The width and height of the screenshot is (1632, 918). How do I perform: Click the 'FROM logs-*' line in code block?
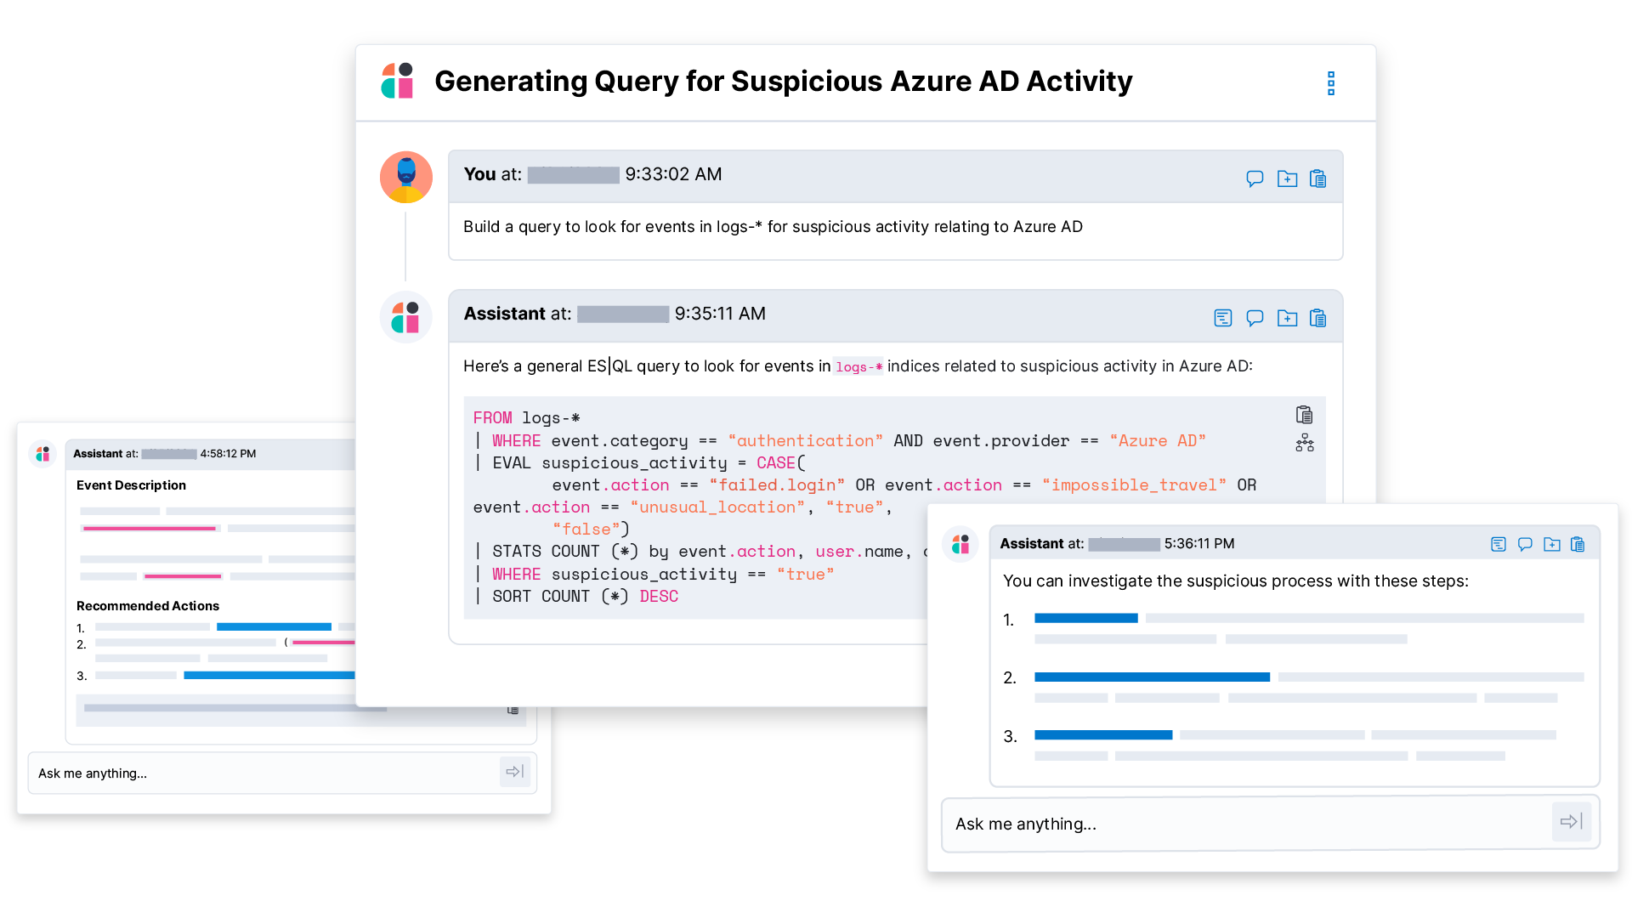(526, 418)
